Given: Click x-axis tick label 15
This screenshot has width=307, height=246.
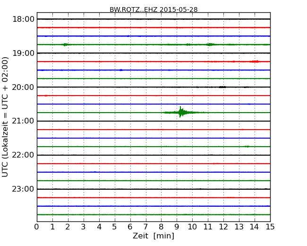Looking at the screenshot, I should click(x=270, y=227).
